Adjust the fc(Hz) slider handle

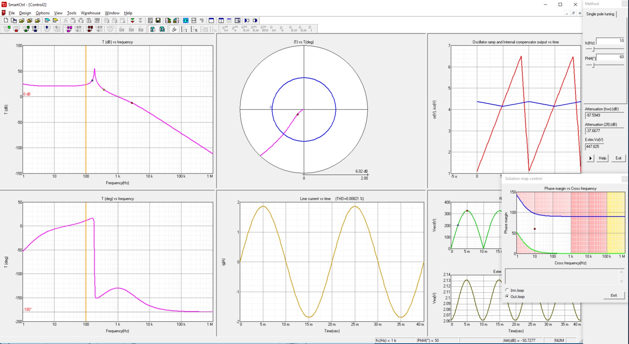593,49
